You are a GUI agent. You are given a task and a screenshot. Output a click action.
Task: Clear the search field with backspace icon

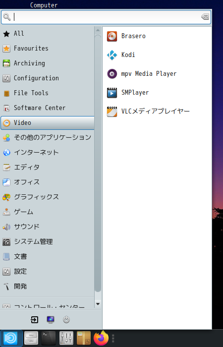pos(205,16)
